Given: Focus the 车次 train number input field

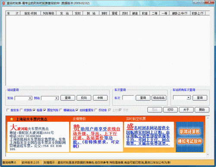Looking at the screenshot, I should [128, 98].
